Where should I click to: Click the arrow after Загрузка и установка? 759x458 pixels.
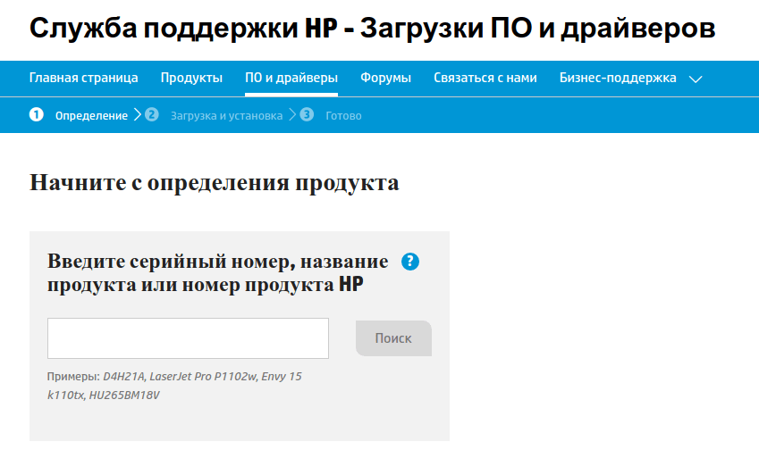(292, 115)
